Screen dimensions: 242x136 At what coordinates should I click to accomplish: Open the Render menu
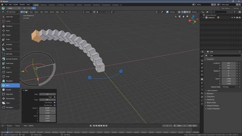click(x=16, y=5)
